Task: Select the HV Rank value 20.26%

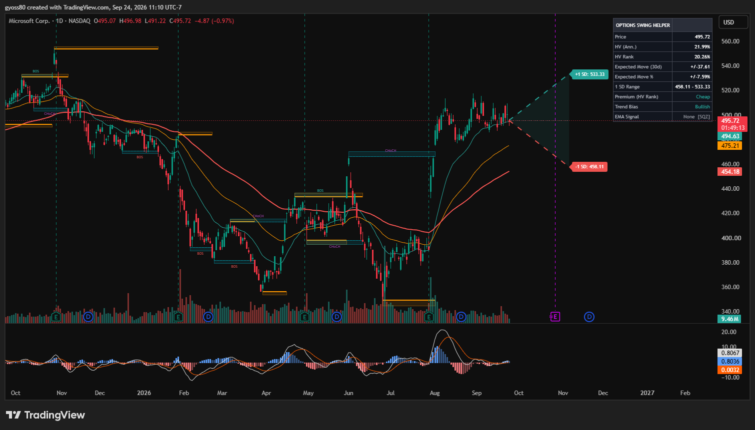Action: pos(702,57)
